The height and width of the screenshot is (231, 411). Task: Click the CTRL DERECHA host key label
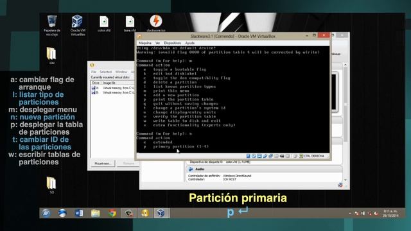[314, 156]
